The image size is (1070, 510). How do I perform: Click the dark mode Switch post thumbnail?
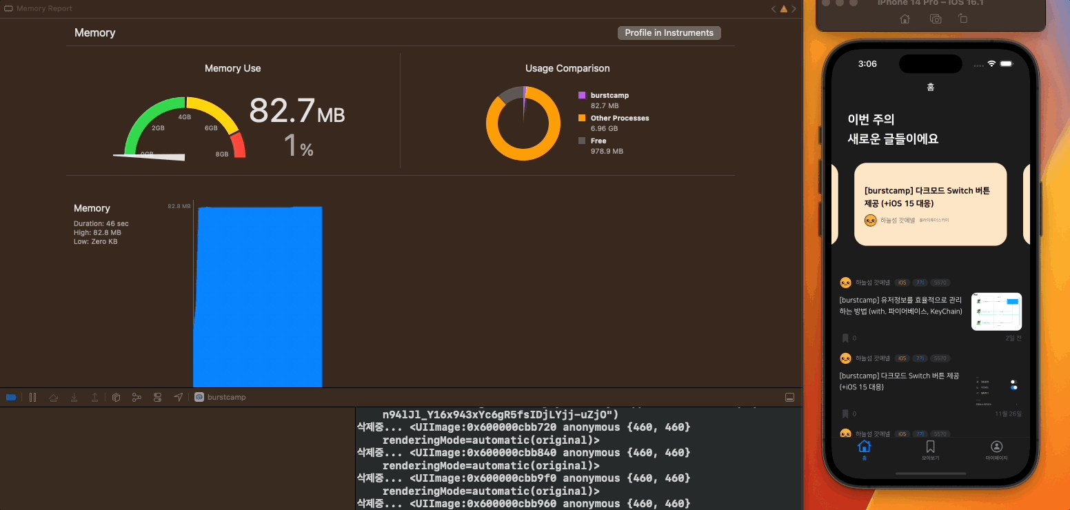pyautogui.click(x=996, y=386)
